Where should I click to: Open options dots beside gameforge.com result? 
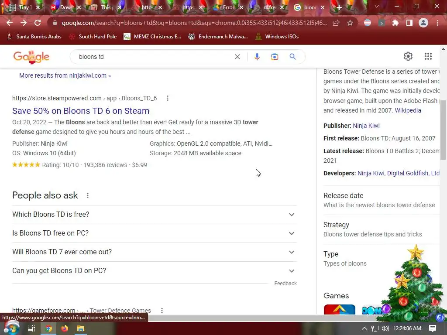point(162,311)
